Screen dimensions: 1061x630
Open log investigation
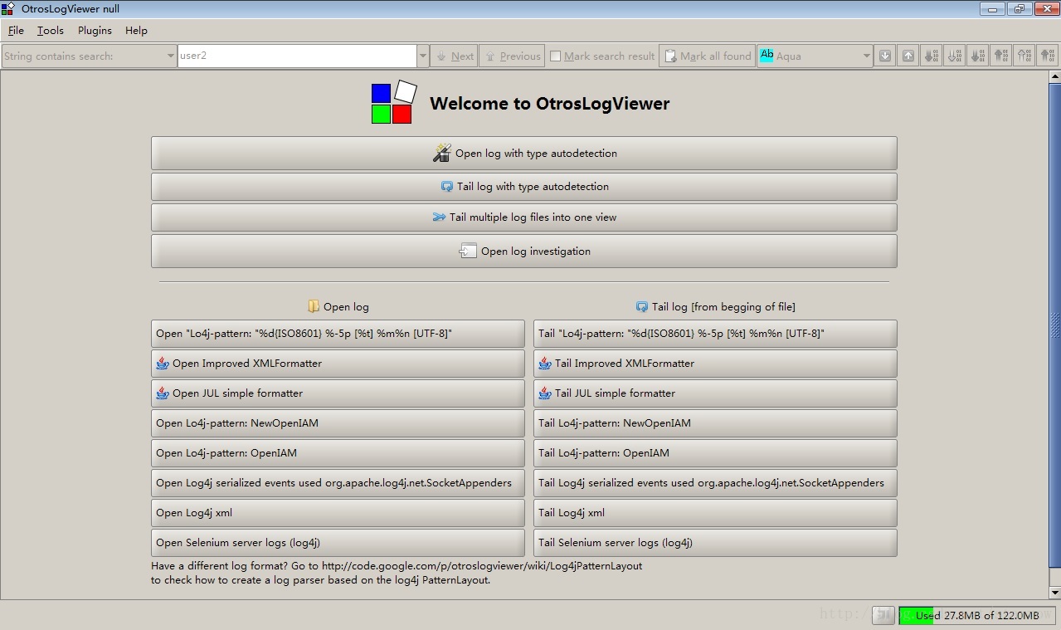(x=523, y=252)
